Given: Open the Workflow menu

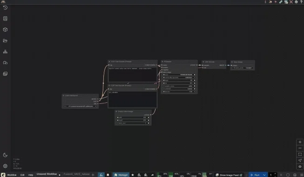Looking at the screenshot, I should 12,175.
